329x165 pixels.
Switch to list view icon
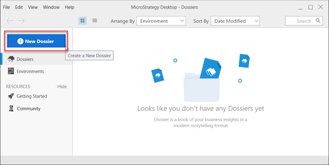point(95,21)
